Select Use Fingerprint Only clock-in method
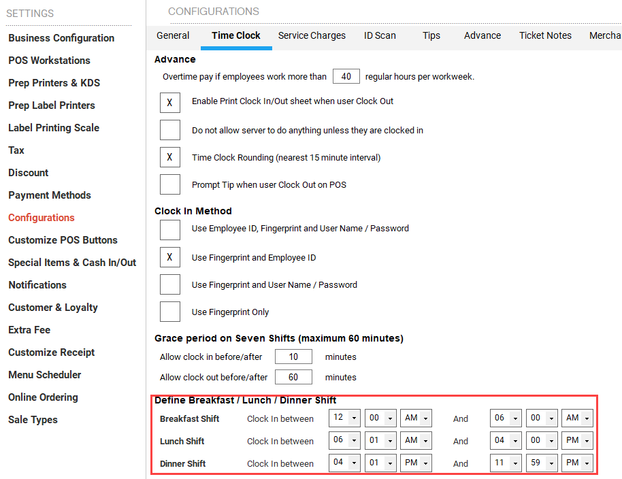The image size is (622, 479). tap(169, 312)
